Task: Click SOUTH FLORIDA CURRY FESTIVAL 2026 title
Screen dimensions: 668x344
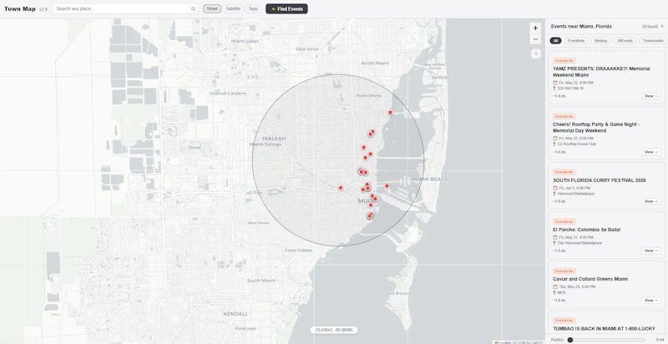Action: point(599,180)
